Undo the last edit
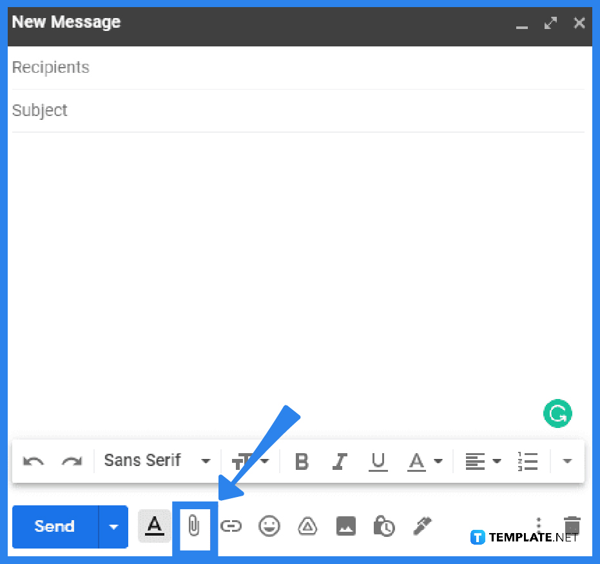This screenshot has height=564, width=600. (x=34, y=461)
